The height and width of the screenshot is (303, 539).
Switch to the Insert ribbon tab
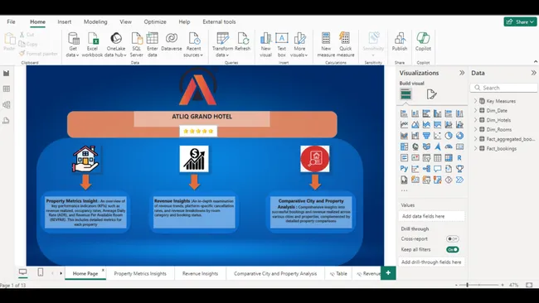click(65, 22)
